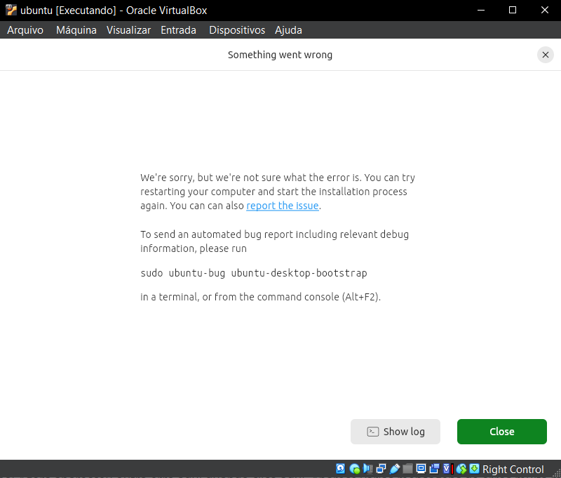Click the shared folders status icon
Screen dimensions: 561x478
pyautogui.click(x=407, y=469)
